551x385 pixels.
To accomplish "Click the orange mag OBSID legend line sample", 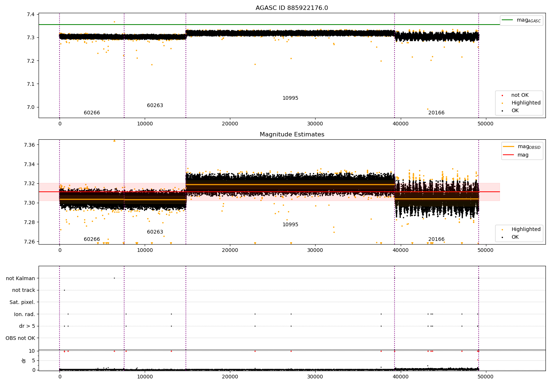I will coord(508,147).
